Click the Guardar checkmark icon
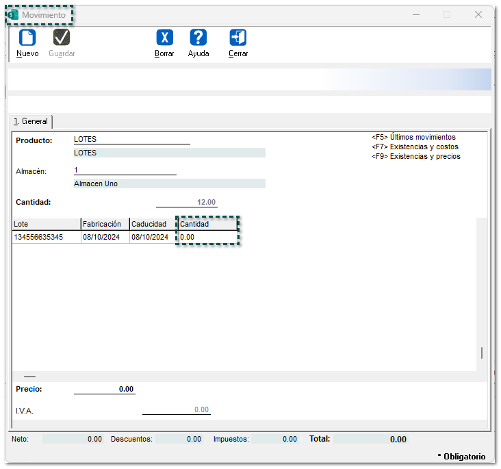The width and height of the screenshot is (501, 469). coord(62,38)
